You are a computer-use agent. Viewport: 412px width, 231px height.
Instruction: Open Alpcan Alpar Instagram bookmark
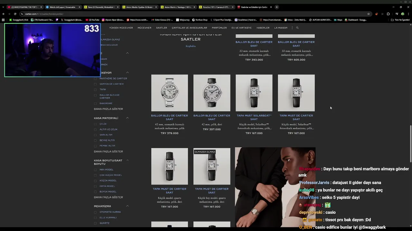[x=113, y=20]
